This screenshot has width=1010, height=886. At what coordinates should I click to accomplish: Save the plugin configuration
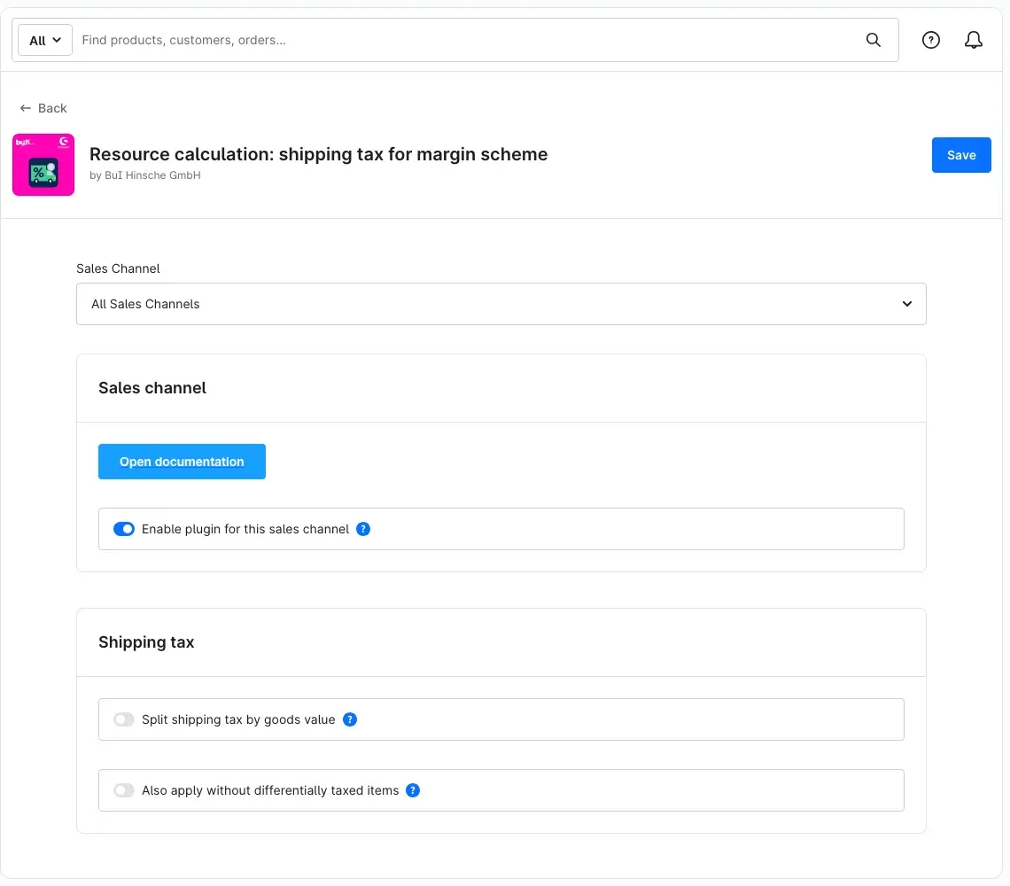[x=961, y=155]
